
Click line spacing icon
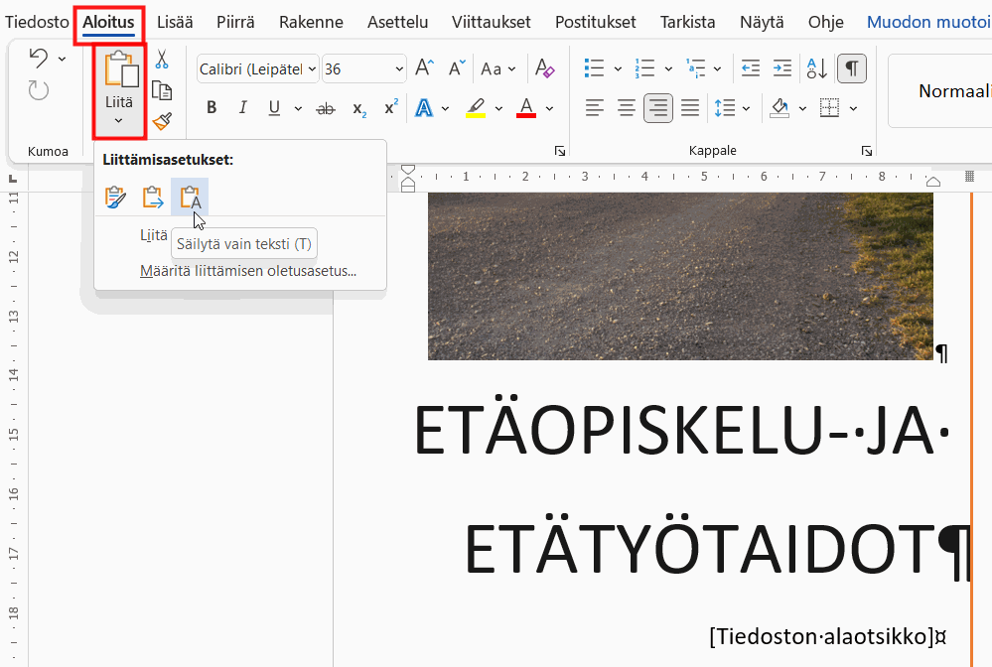pos(725,108)
